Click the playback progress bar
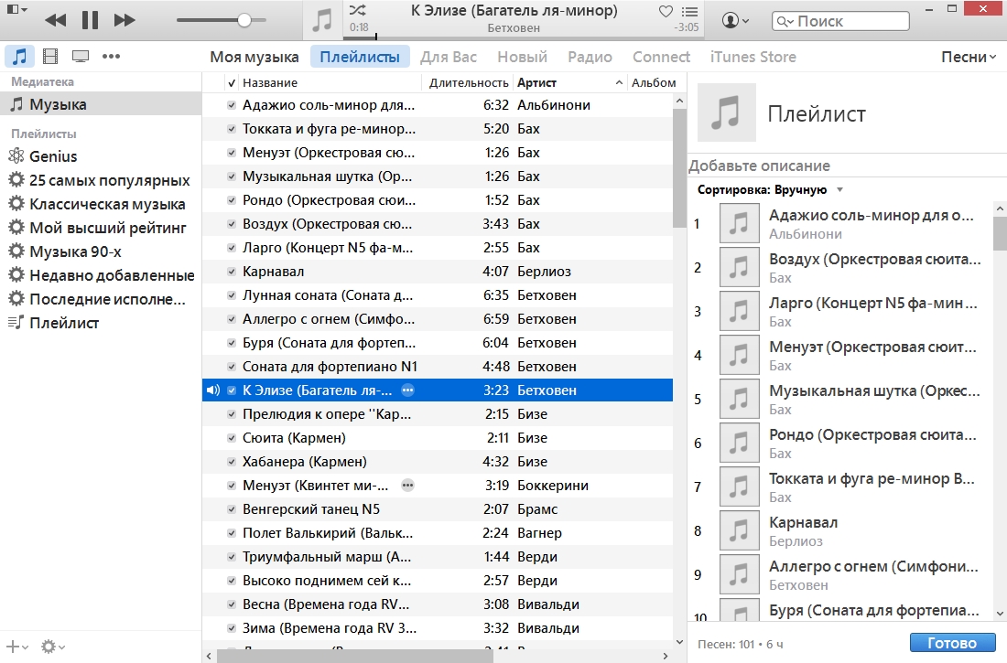The image size is (1007, 663). [x=524, y=37]
